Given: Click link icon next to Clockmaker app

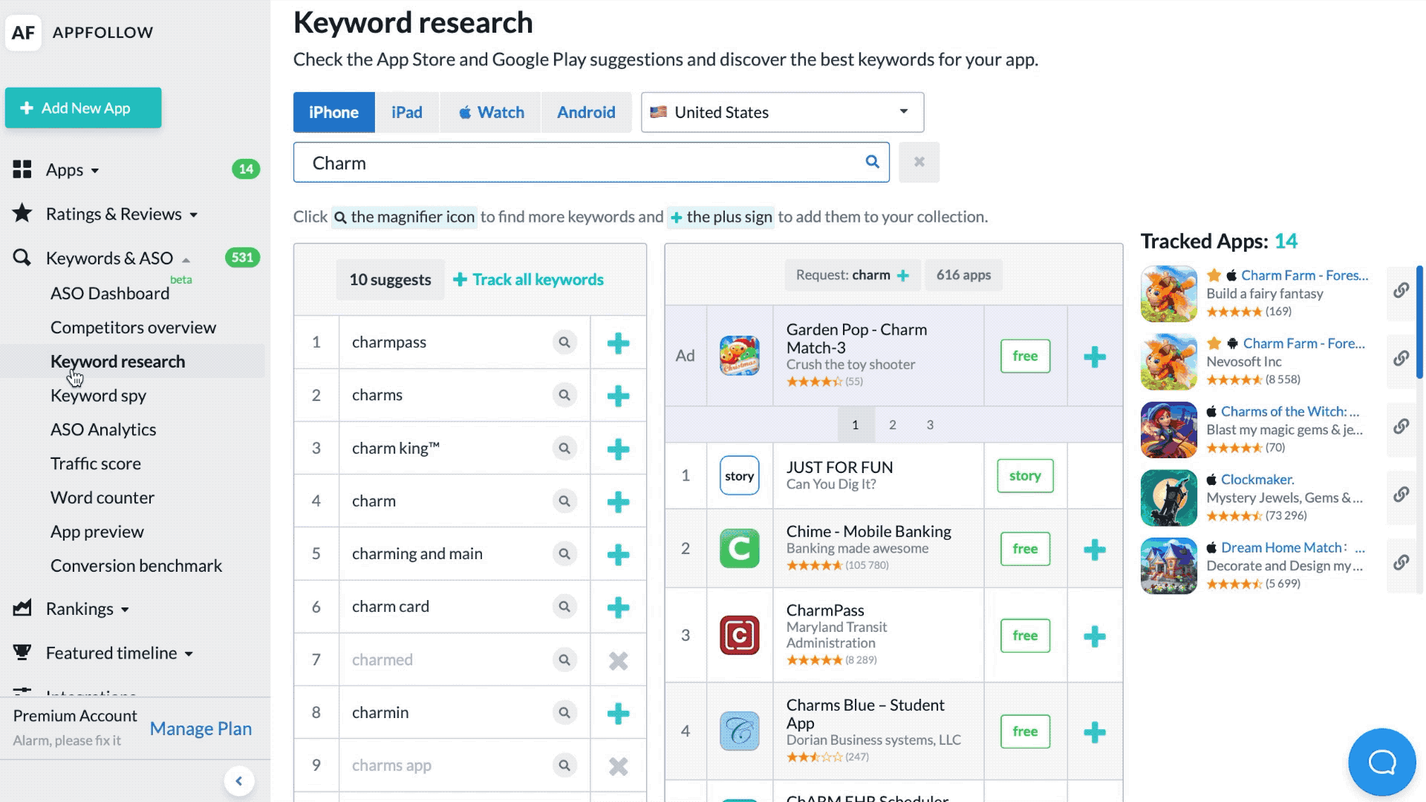Looking at the screenshot, I should [x=1401, y=495].
